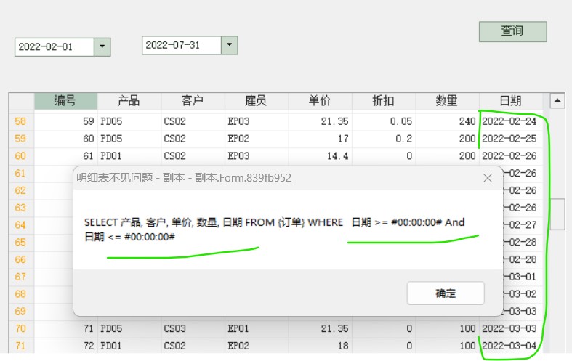This screenshot has width=572, height=361.
Task: Select the 客户 column header
Action: click(193, 101)
